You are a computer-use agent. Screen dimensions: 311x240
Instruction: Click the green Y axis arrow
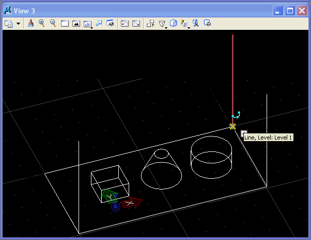click(110, 196)
